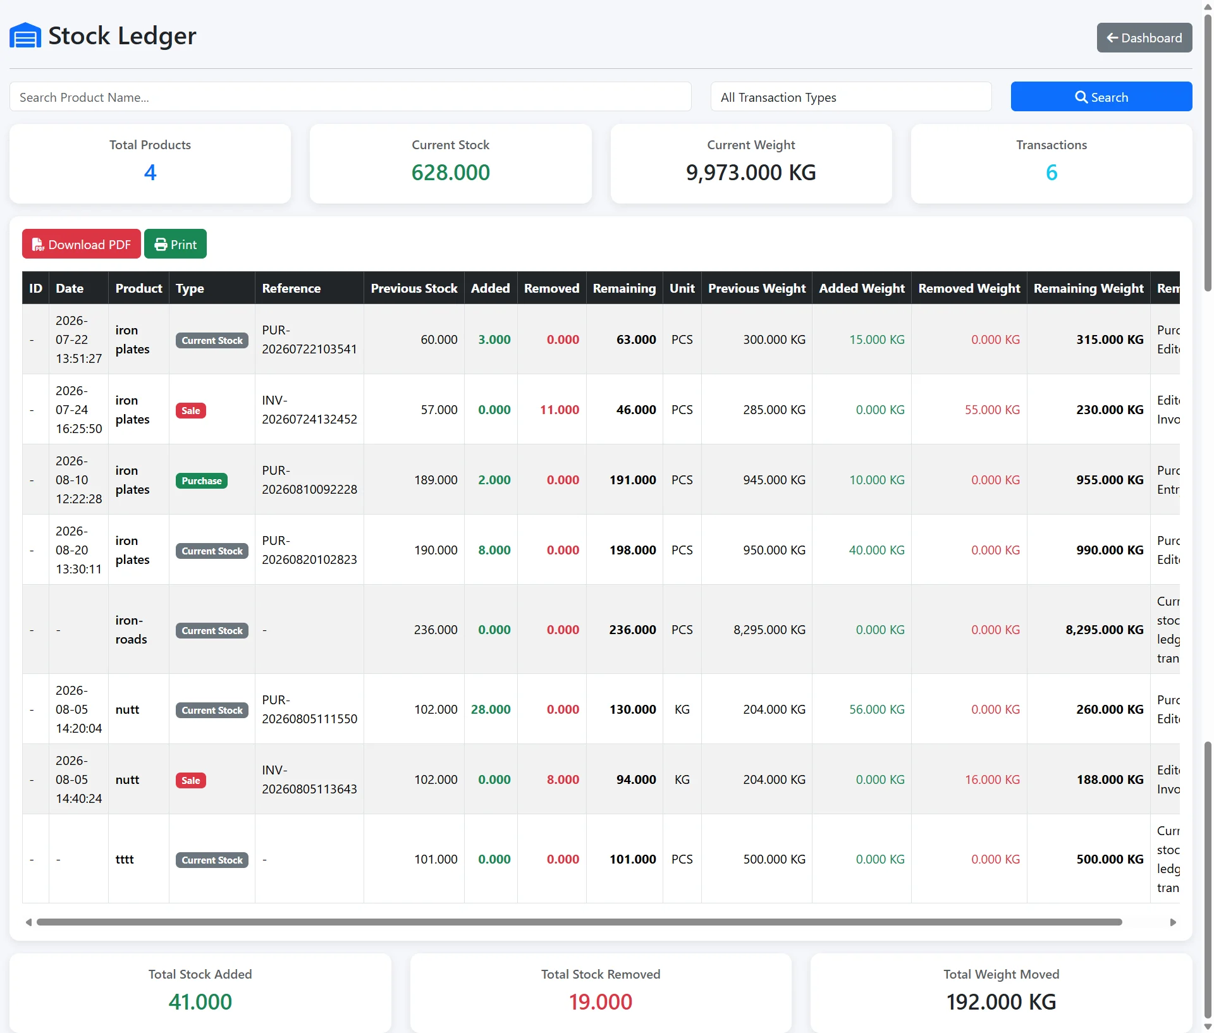Click the Total Stock Added 41.000 value
This screenshot has height=1033, width=1214.
(200, 1002)
